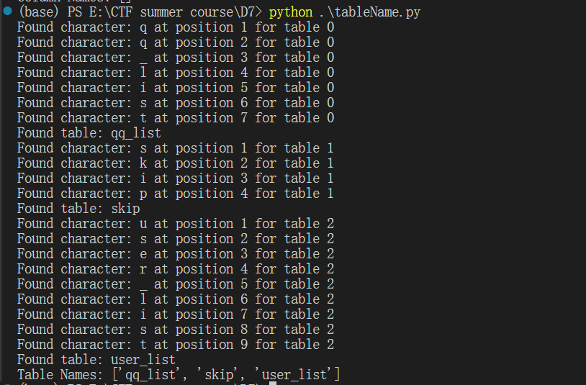Screen dimensions: 586x385
Task: Click the blue command status dot
Action: click(7, 12)
